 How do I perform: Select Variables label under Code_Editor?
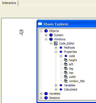point(70,85)
